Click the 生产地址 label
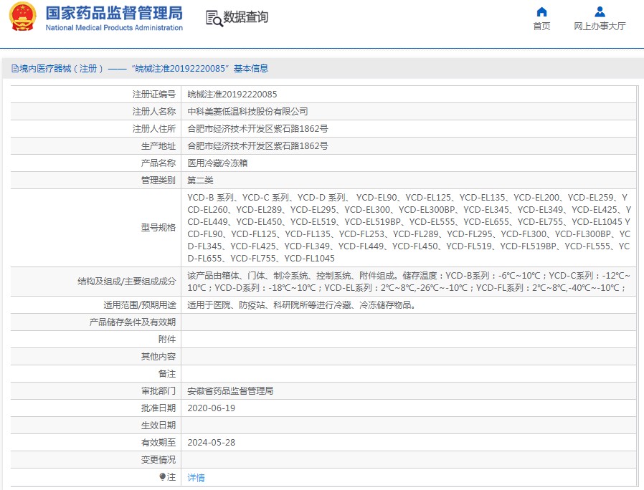 158,146
